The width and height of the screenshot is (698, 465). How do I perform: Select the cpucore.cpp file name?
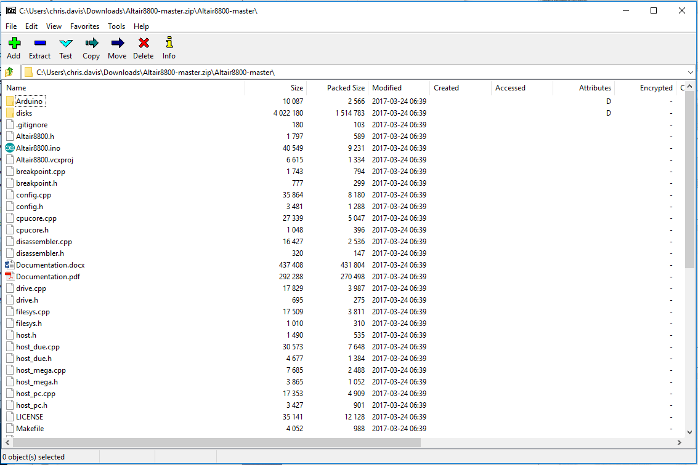click(36, 218)
